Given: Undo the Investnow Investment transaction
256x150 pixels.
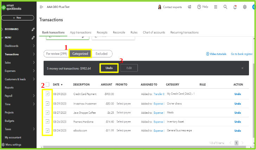Looking at the screenshot, I should coord(238,104).
